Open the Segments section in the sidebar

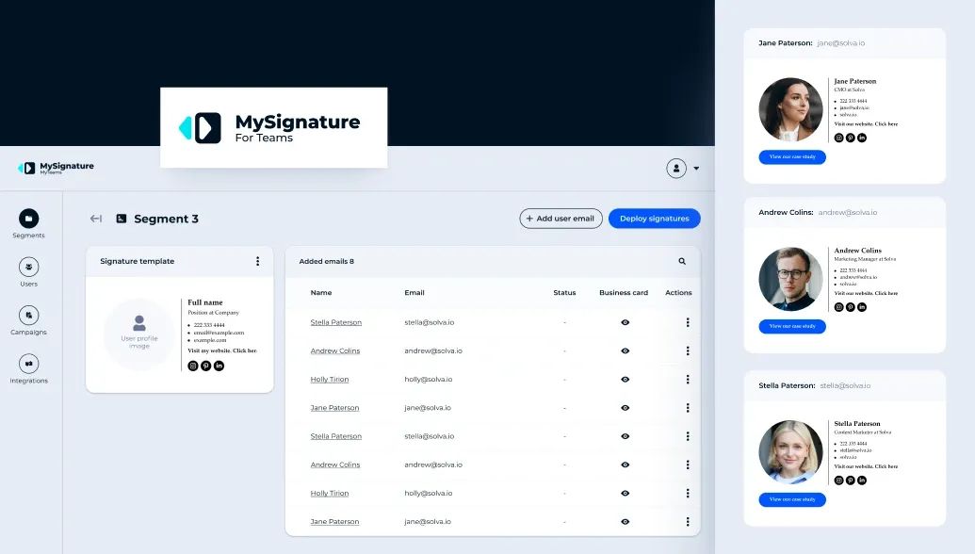pos(28,224)
